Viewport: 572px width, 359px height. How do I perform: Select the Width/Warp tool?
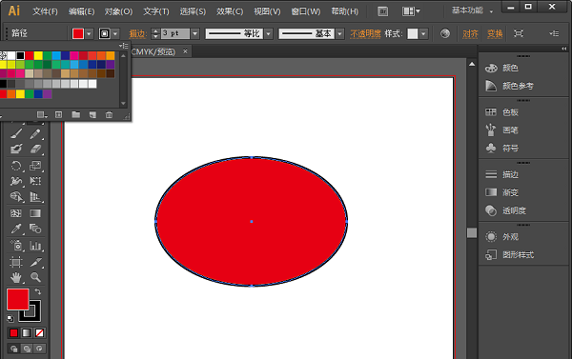tap(16, 181)
